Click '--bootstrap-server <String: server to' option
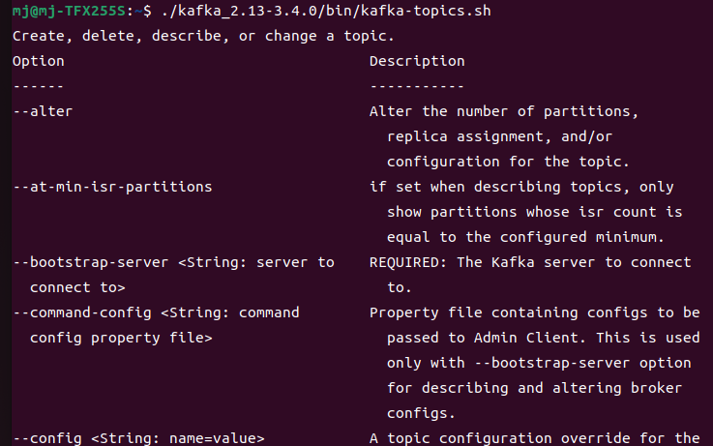 pos(173,262)
